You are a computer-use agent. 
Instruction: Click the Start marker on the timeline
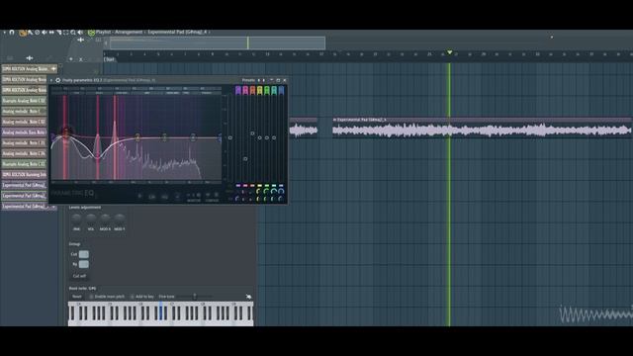click(110, 59)
